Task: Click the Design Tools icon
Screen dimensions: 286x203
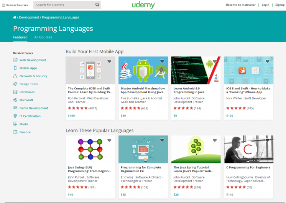Action: pyautogui.click(x=15, y=84)
